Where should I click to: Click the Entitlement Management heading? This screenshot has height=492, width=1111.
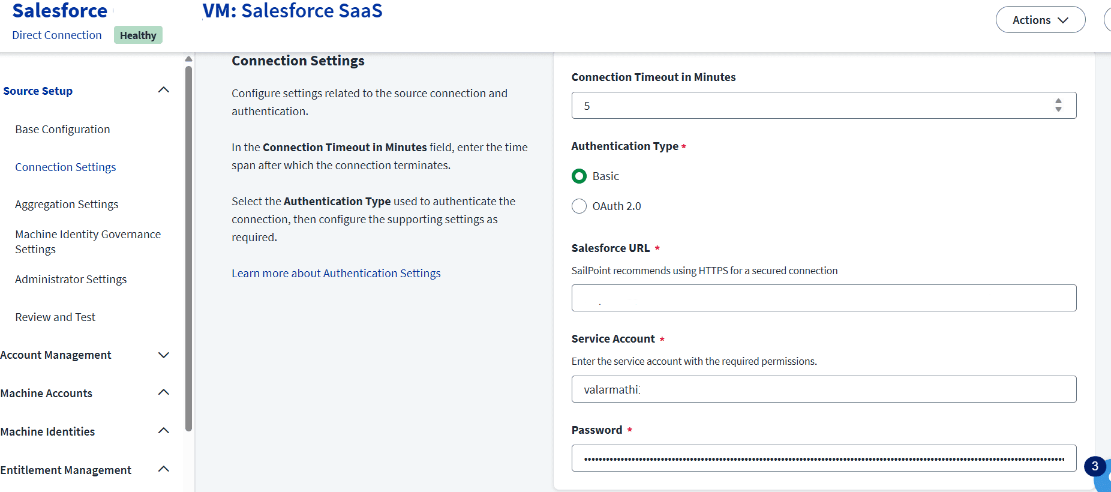66,470
